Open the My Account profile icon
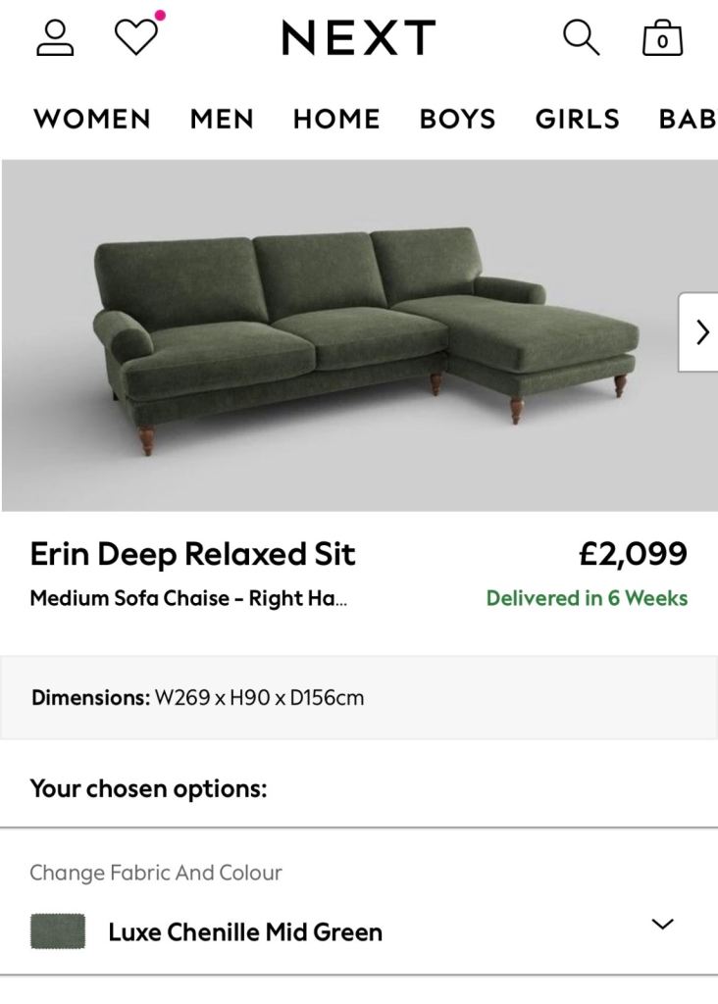The height and width of the screenshot is (1004, 718). (x=55, y=38)
